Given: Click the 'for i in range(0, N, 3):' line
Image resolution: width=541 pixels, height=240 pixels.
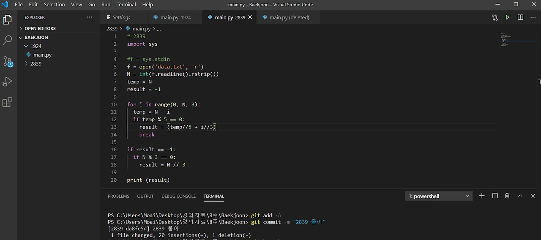Looking at the screenshot, I should click(164, 104).
